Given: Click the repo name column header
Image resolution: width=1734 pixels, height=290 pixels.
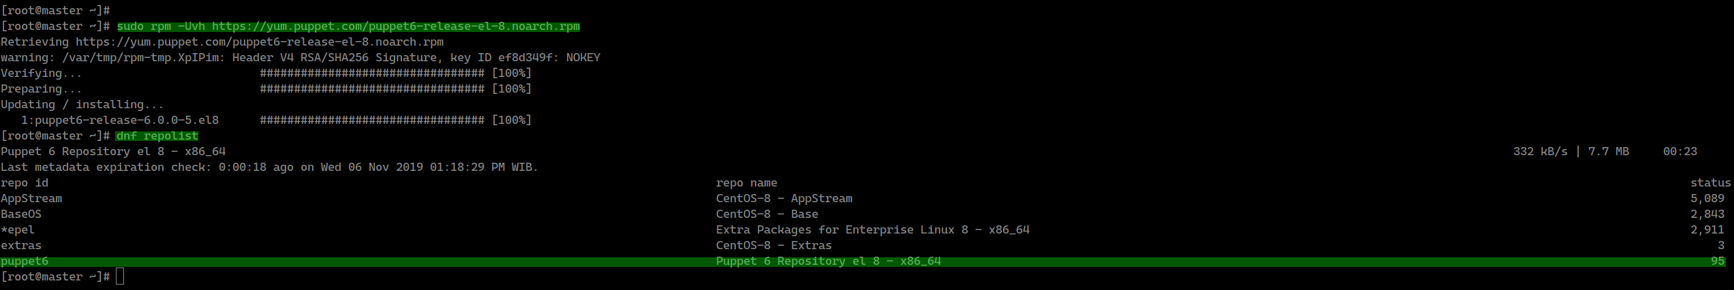Looking at the screenshot, I should tap(746, 183).
